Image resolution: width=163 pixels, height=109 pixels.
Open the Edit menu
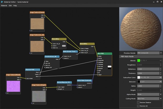pos(10,6)
